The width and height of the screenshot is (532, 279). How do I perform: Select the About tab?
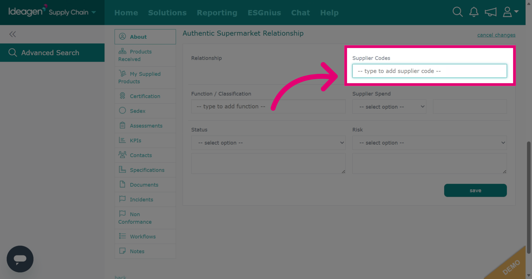[145, 37]
